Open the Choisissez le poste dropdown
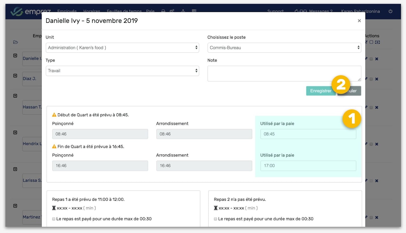This screenshot has height=233, width=406. tap(284, 48)
